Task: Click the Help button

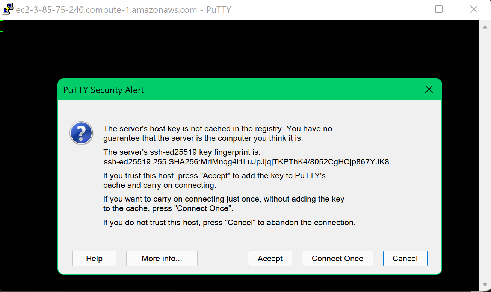Action: 94,259
